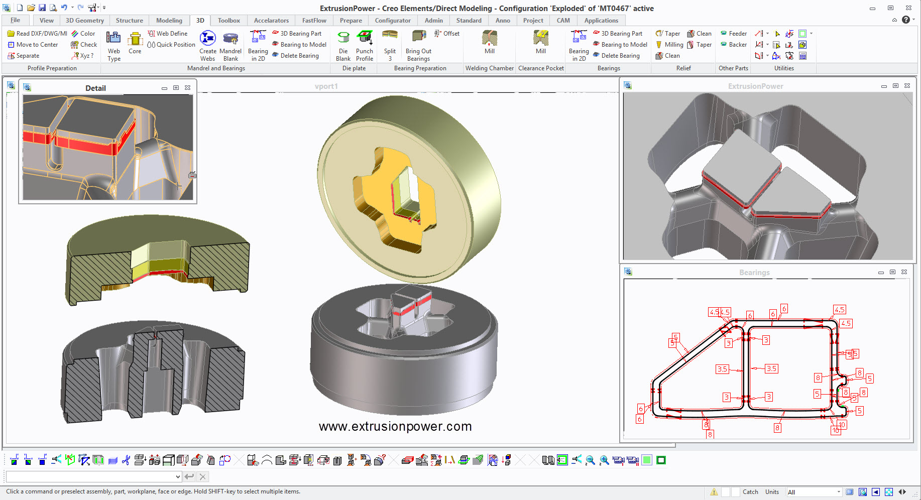Open the quick access toolbar customize arrow
The image size is (921, 500).
click(104, 8)
